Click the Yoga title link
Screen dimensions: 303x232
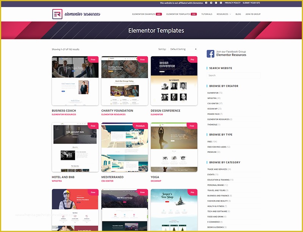(155, 177)
